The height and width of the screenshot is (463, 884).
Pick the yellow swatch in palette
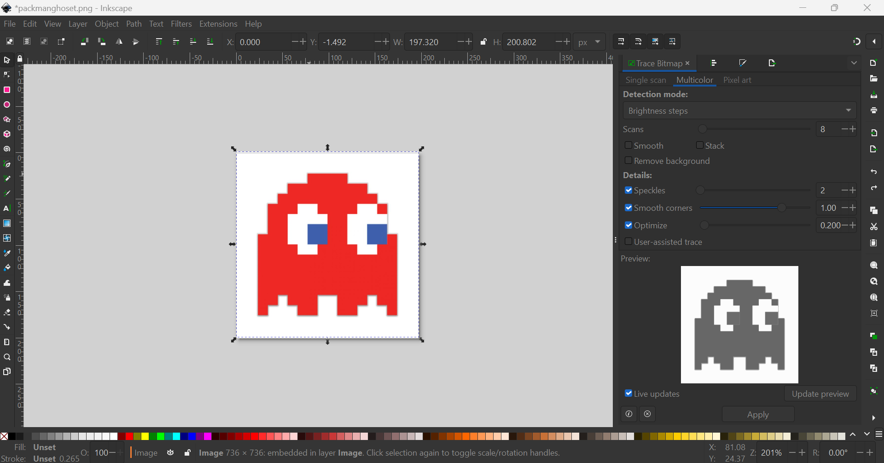[x=145, y=436]
